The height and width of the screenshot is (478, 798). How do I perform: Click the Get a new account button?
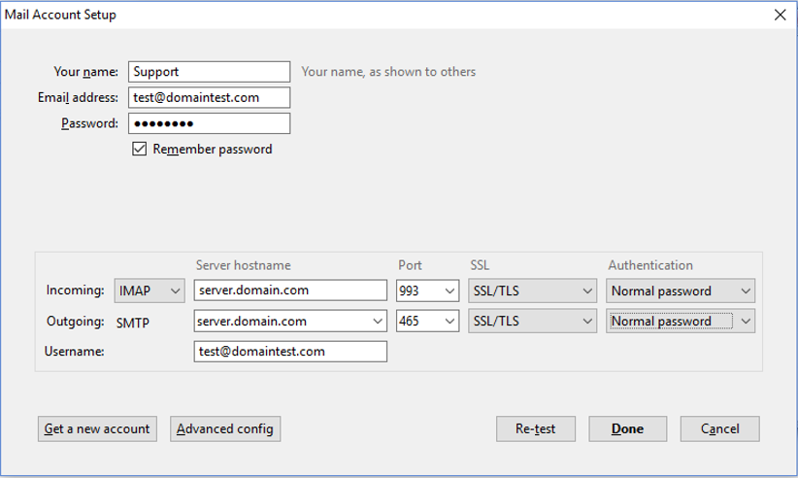point(97,428)
